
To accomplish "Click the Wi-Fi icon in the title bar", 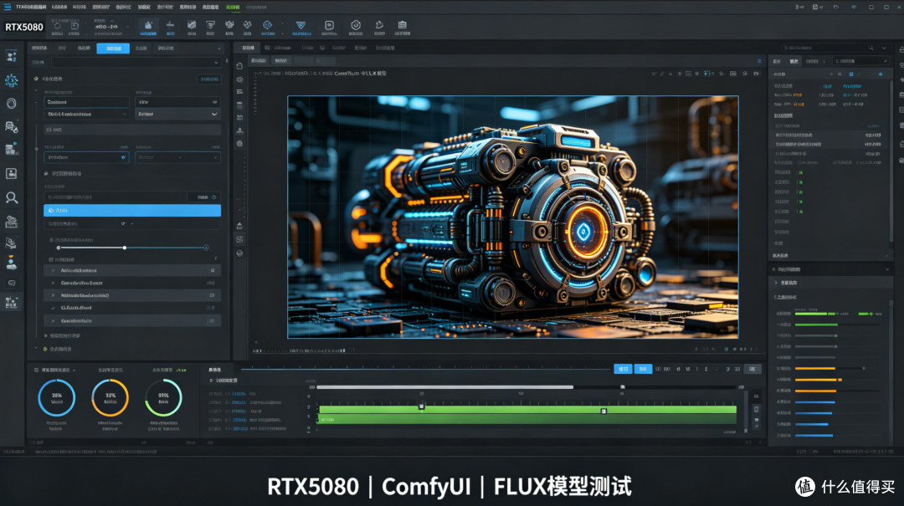I will [854, 7].
